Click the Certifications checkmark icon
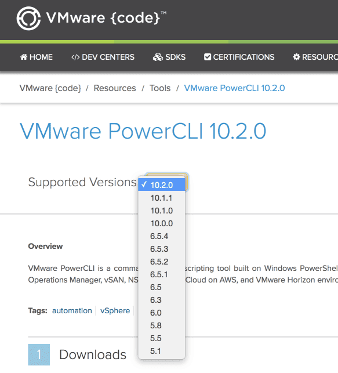 tap(208, 57)
